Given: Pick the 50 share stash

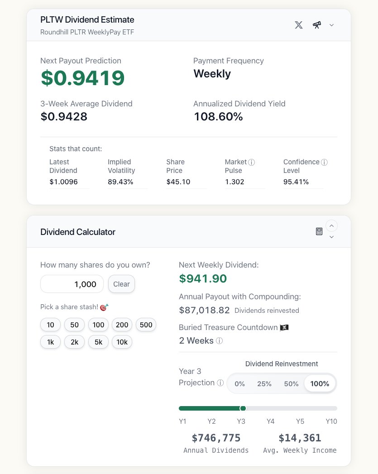Looking at the screenshot, I should click(74, 325).
